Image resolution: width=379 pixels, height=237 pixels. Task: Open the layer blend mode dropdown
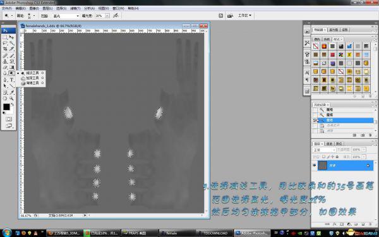pos(324,150)
